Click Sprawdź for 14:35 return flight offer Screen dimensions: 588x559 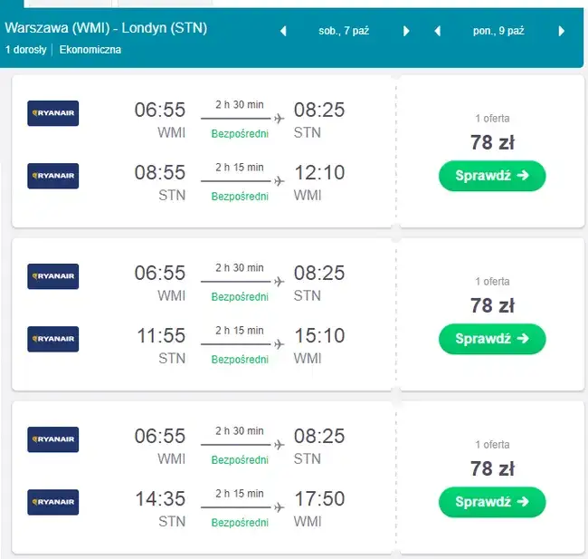tap(491, 501)
